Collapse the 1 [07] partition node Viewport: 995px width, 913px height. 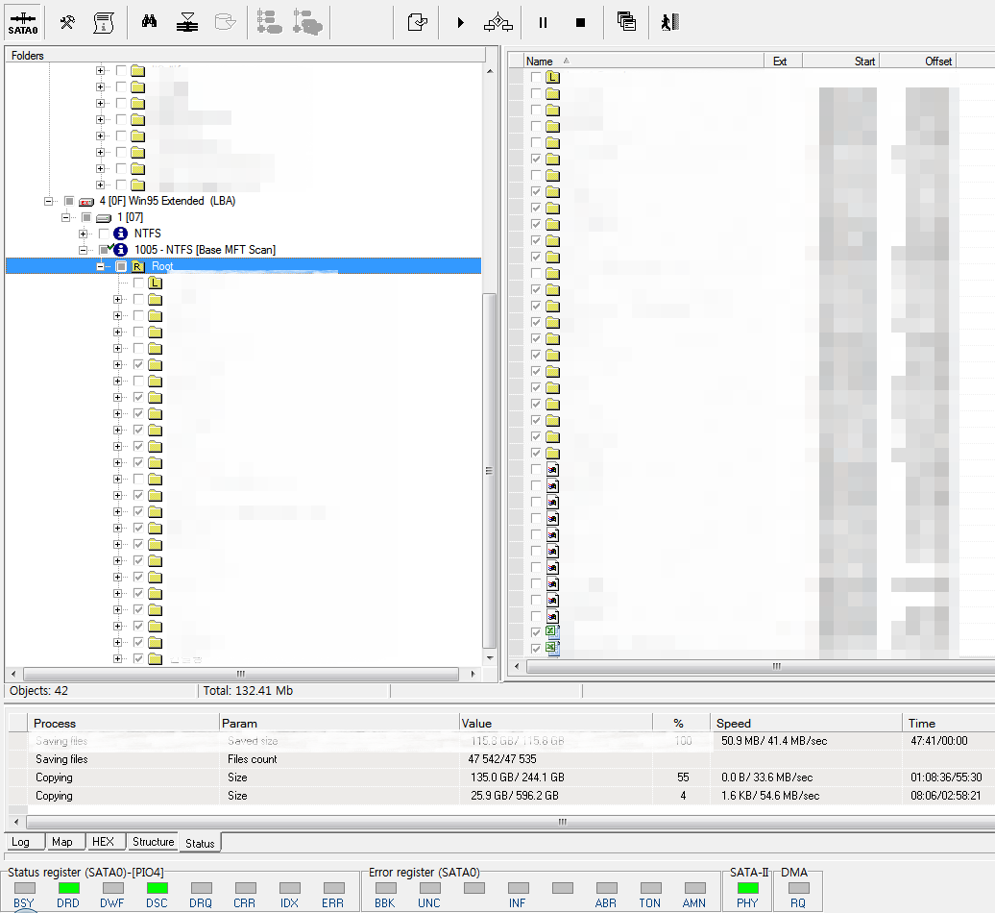[65, 217]
